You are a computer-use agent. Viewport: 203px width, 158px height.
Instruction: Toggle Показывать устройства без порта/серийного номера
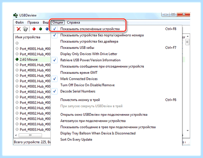[x=116, y=35]
